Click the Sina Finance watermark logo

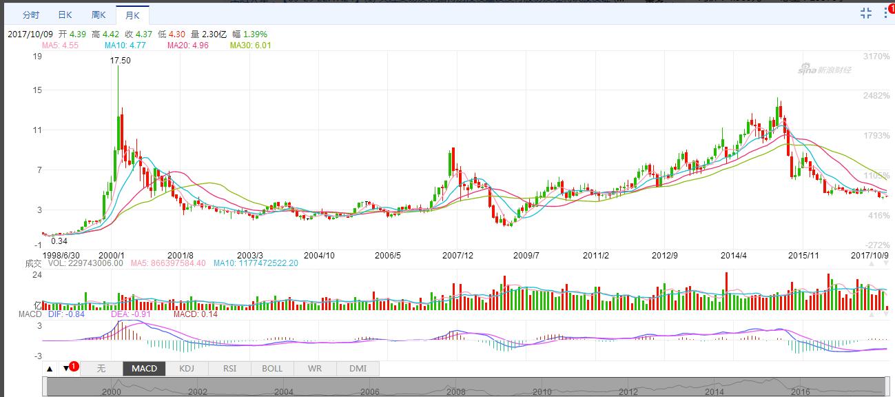point(824,69)
